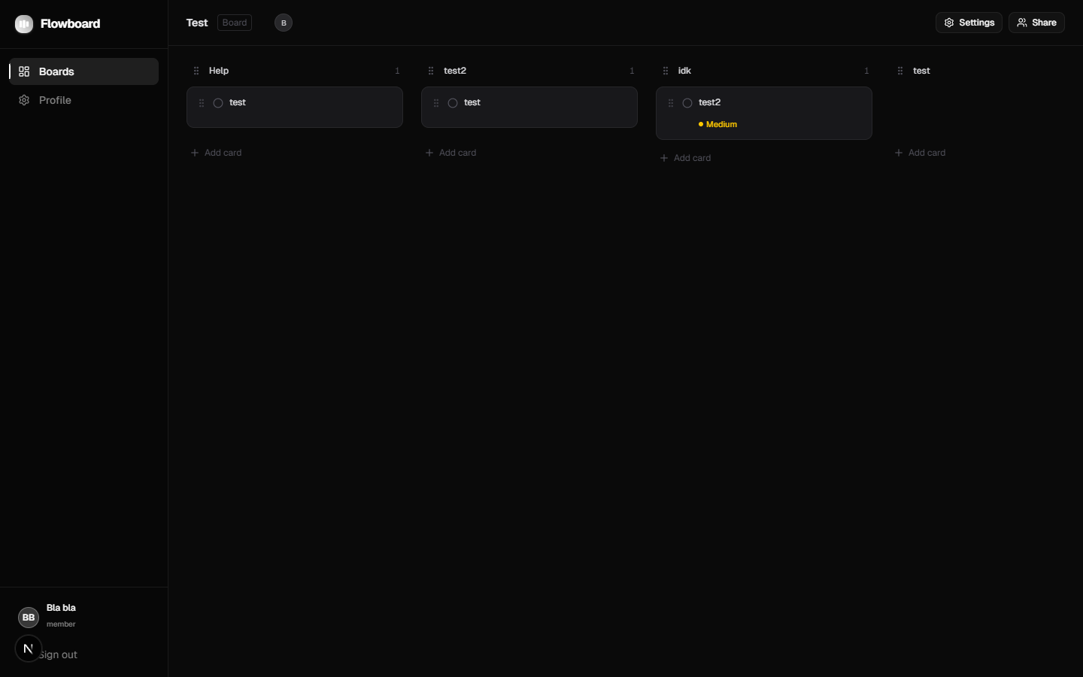
Task: Sign out of the account
Action: pyautogui.click(x=60, y=654)
